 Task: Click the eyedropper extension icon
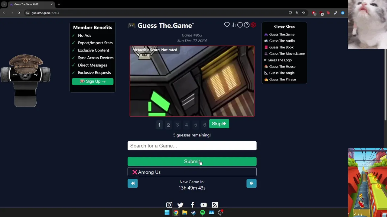(x=335, y=13)
